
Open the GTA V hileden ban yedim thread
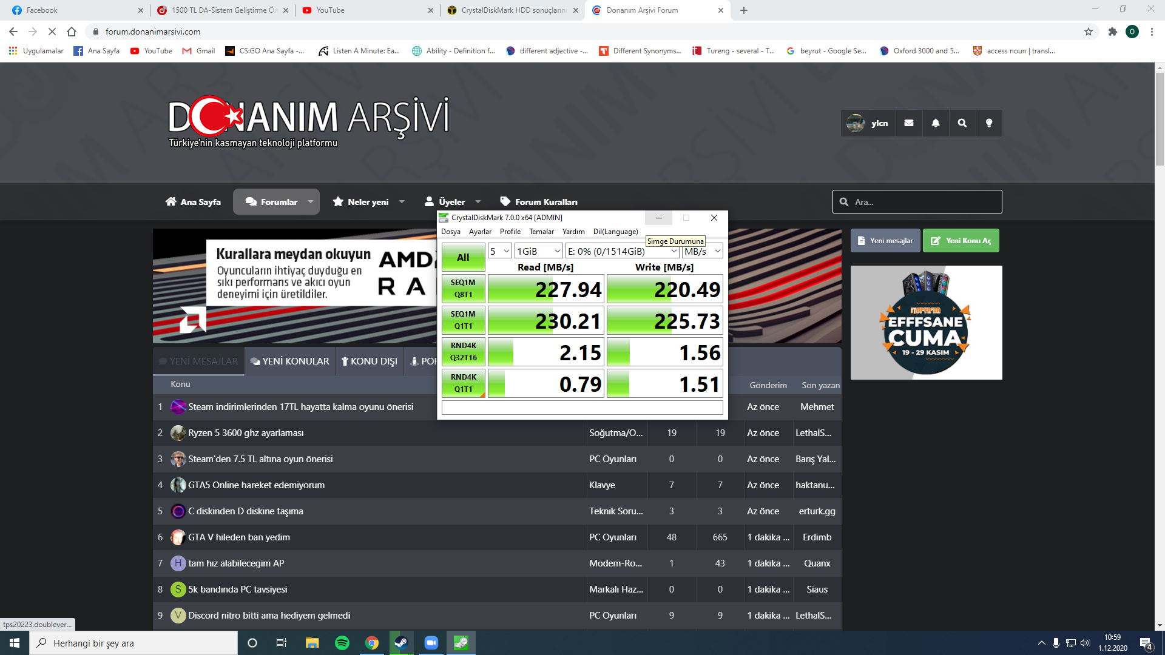(238, 537)
